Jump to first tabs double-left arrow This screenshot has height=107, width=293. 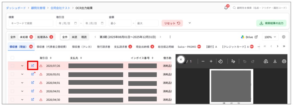[x=265, y=46]
